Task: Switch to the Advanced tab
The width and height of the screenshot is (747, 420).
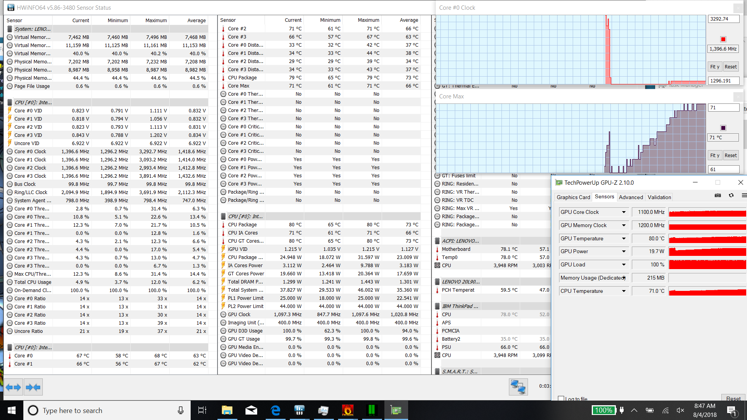Action: pyautogui.click(x=631, y=197)
